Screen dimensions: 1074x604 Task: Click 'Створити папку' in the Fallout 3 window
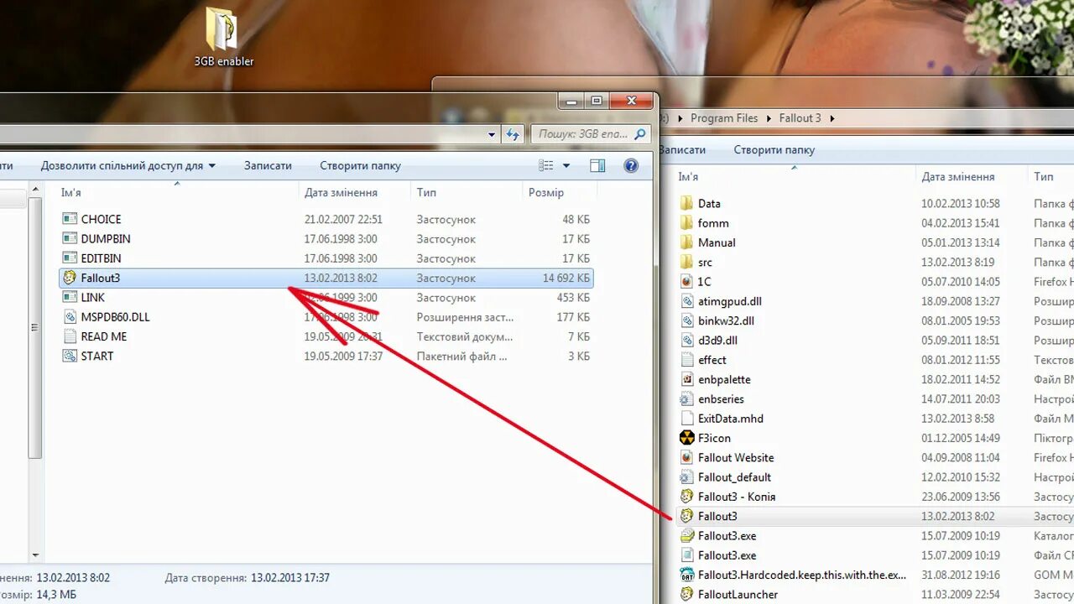pos(774,150)
